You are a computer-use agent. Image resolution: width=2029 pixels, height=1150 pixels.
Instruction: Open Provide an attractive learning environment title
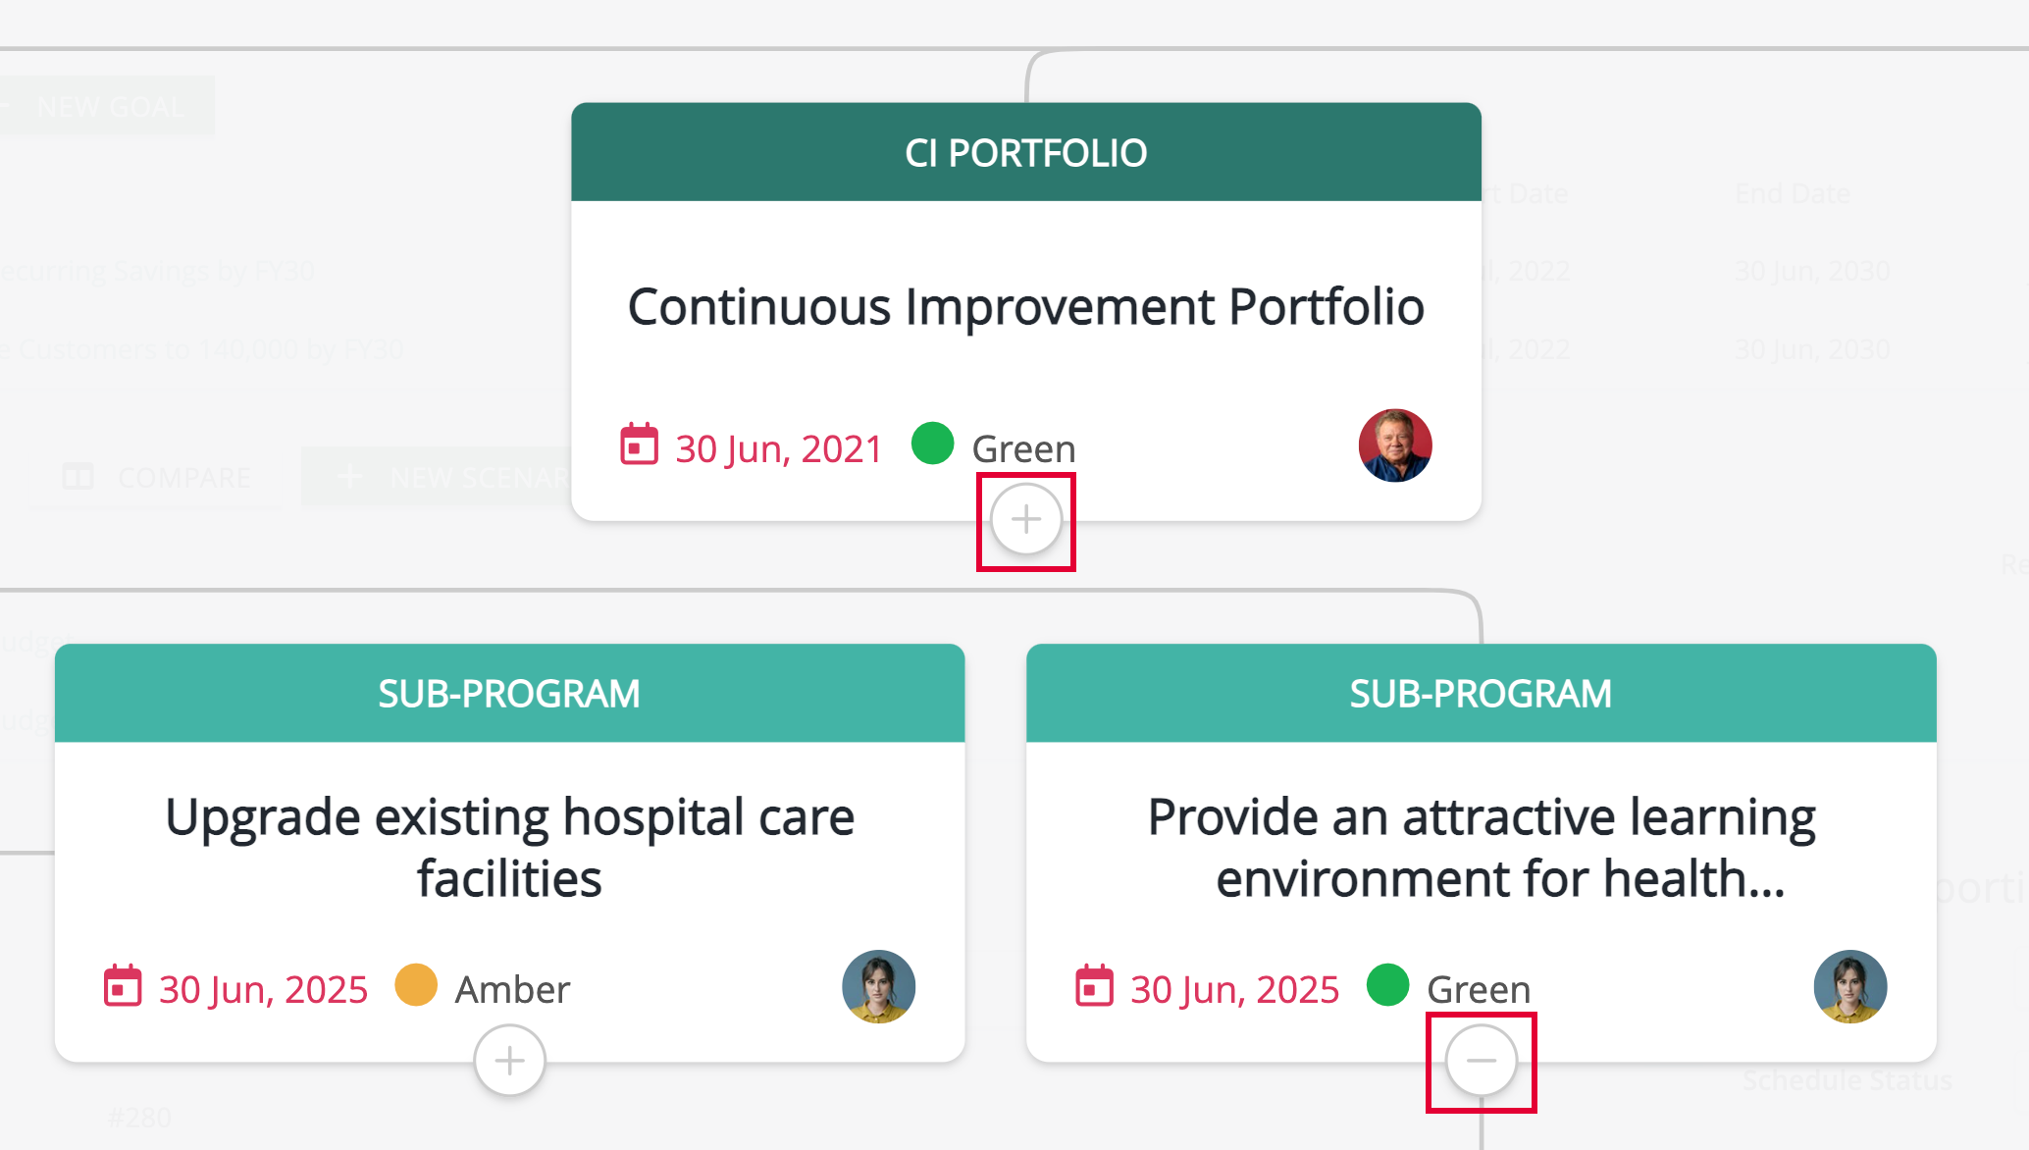1482,848
